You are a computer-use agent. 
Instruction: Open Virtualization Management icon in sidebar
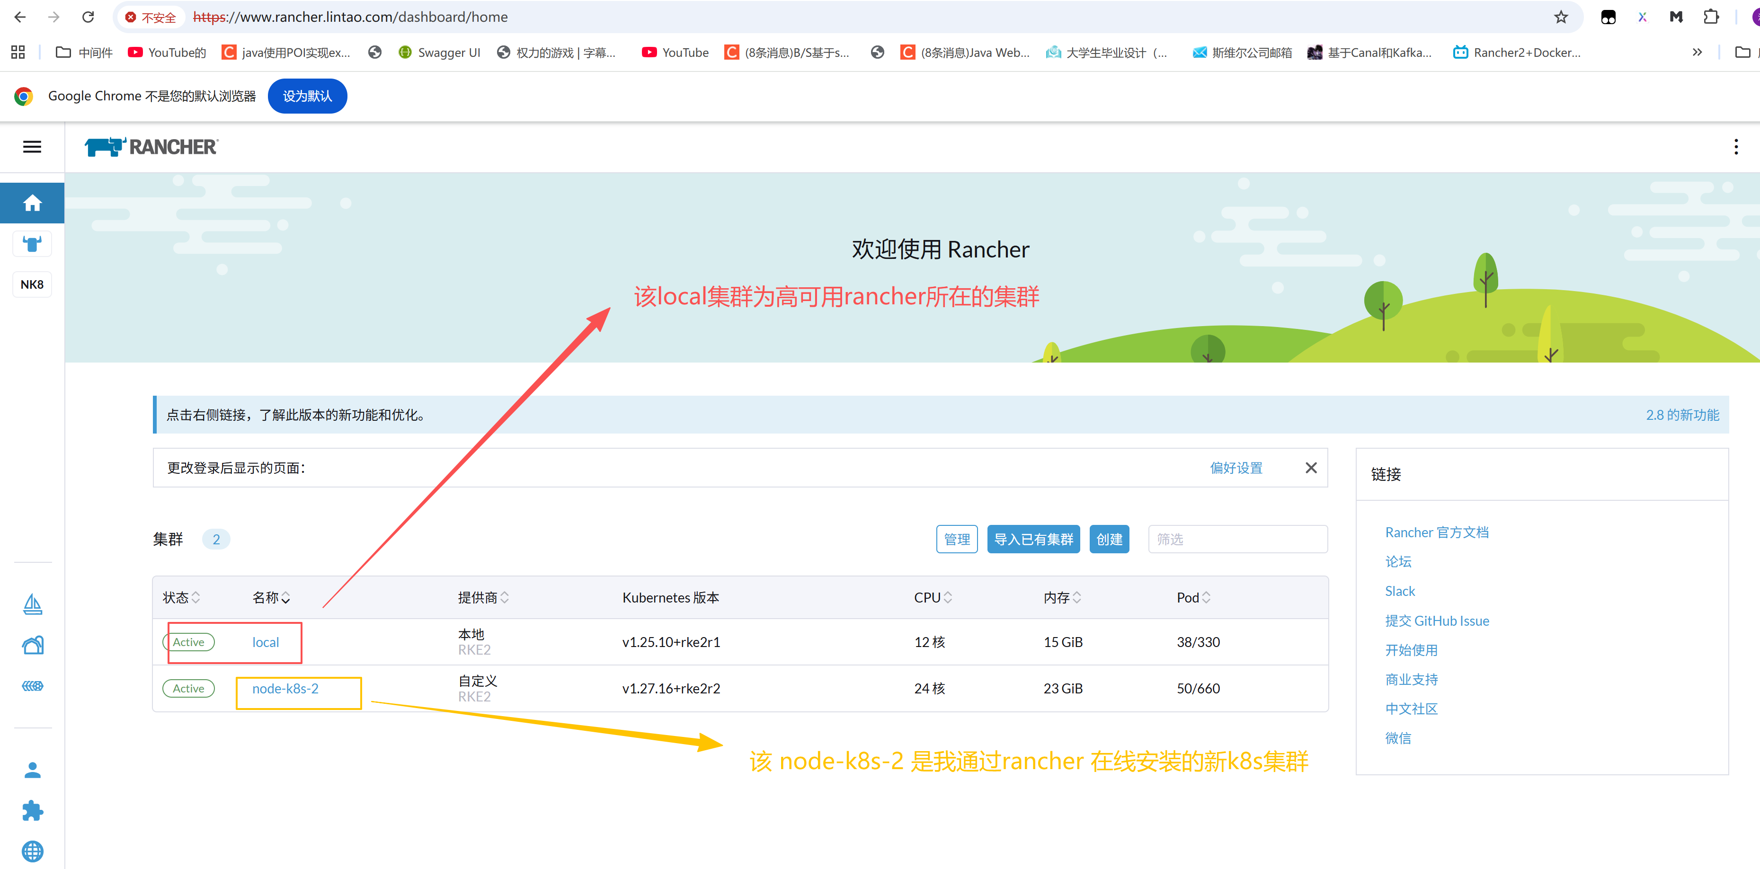pyautogui.click(x=32, y=685)
